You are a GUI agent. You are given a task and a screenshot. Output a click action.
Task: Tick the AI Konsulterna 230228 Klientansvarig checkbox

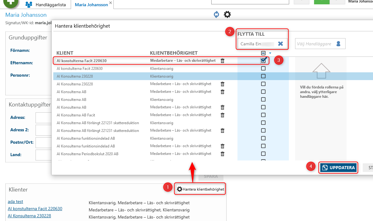[263, 76]
